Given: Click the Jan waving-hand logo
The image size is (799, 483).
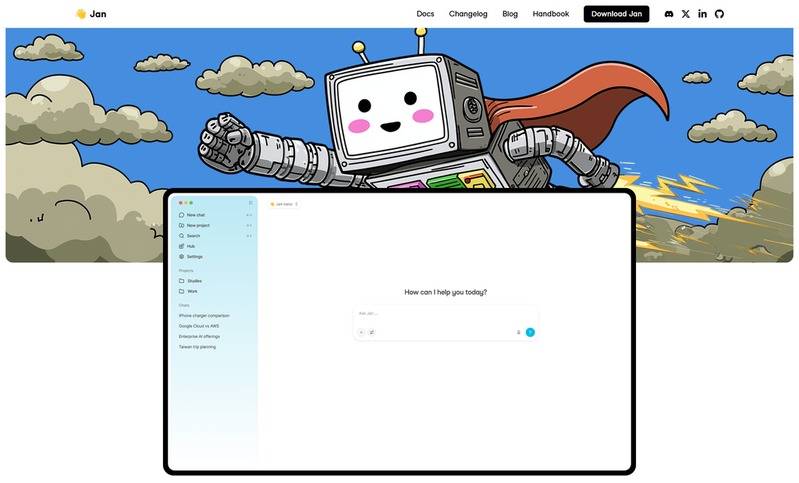Looking at the screenshot, I should click(x=91, y=14).
